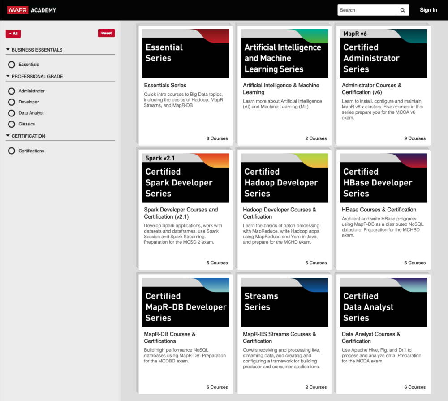
Task: Click MapR-ES Streams Courses & Certification title
Action: (x=280, y=337)
